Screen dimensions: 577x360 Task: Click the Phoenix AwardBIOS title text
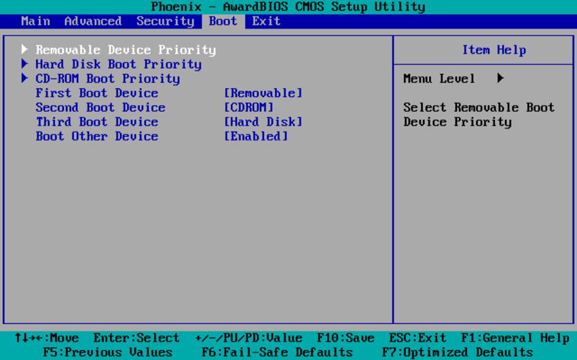pos(288,7)
